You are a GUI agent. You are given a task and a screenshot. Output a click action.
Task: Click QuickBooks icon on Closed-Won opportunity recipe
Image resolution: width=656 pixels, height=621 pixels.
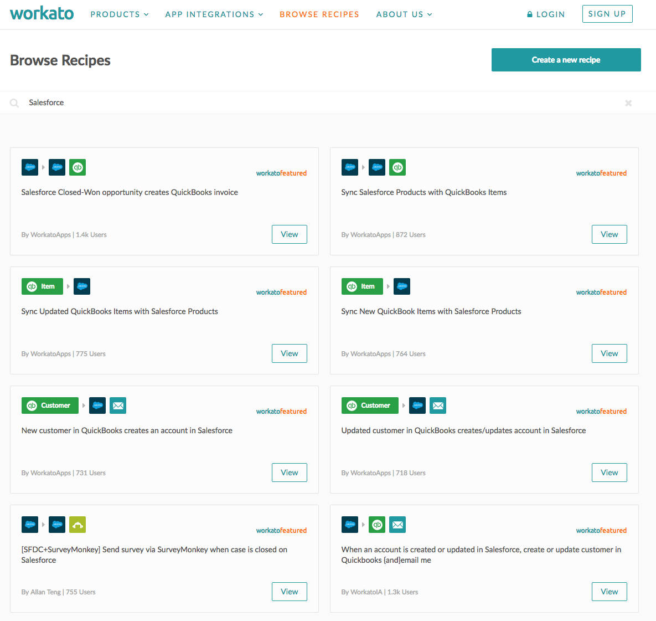pyautogui.click(x=78, y=167)
